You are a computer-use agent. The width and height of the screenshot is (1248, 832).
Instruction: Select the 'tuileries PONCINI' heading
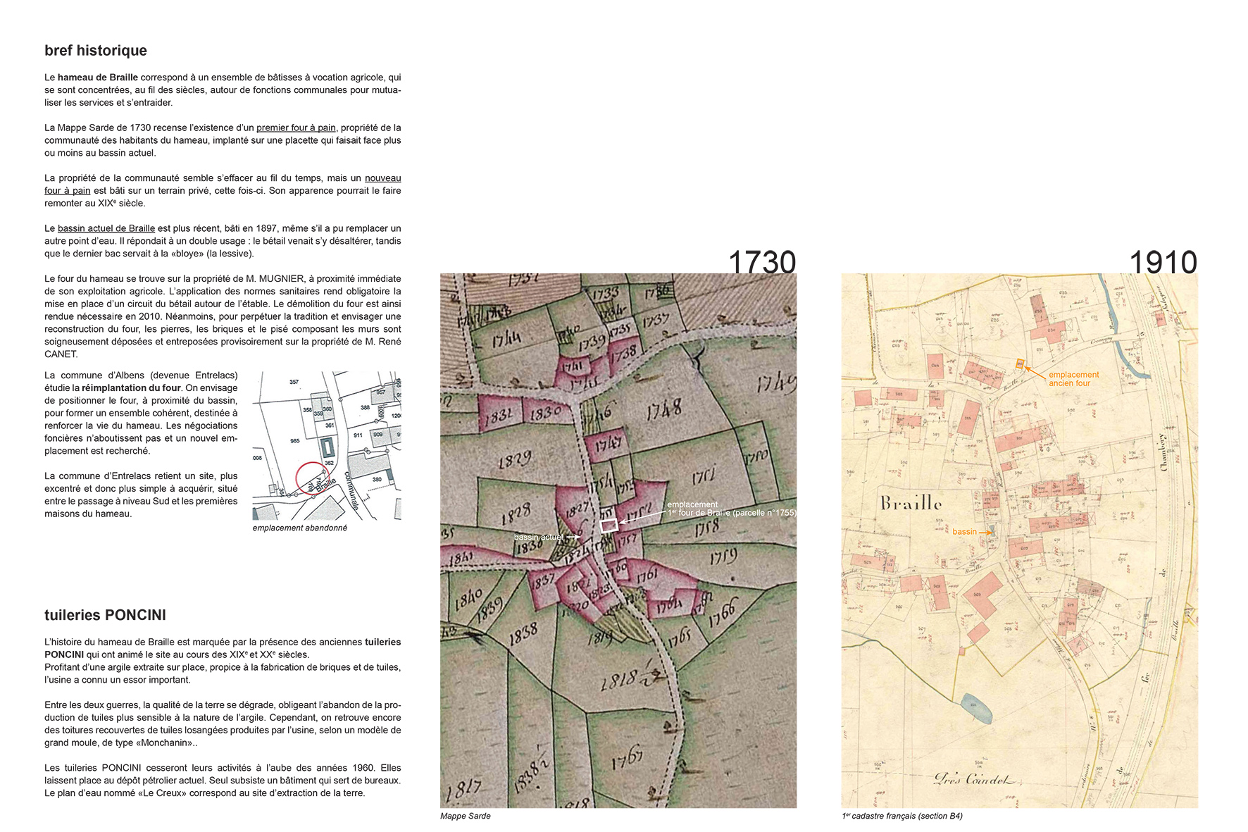105,615
